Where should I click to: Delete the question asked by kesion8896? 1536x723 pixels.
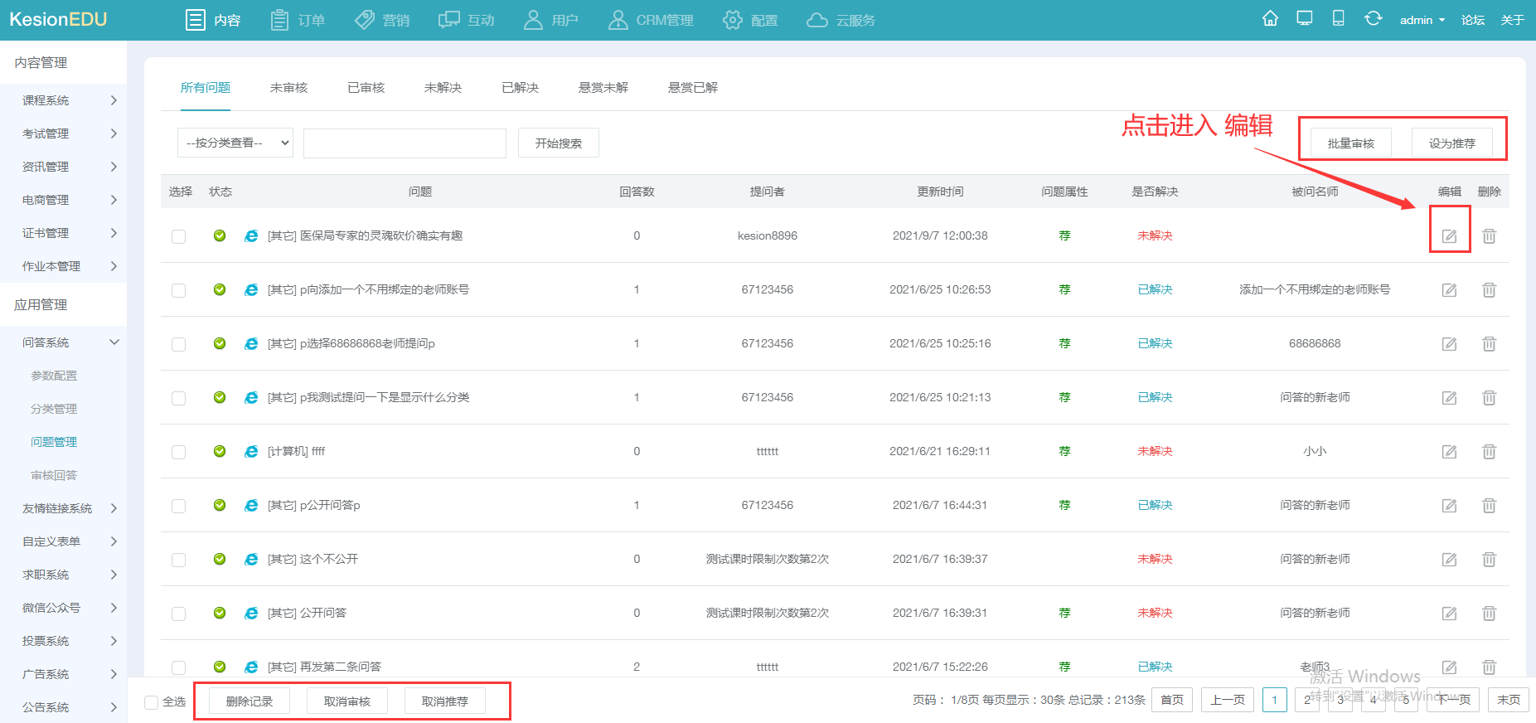1489,236
